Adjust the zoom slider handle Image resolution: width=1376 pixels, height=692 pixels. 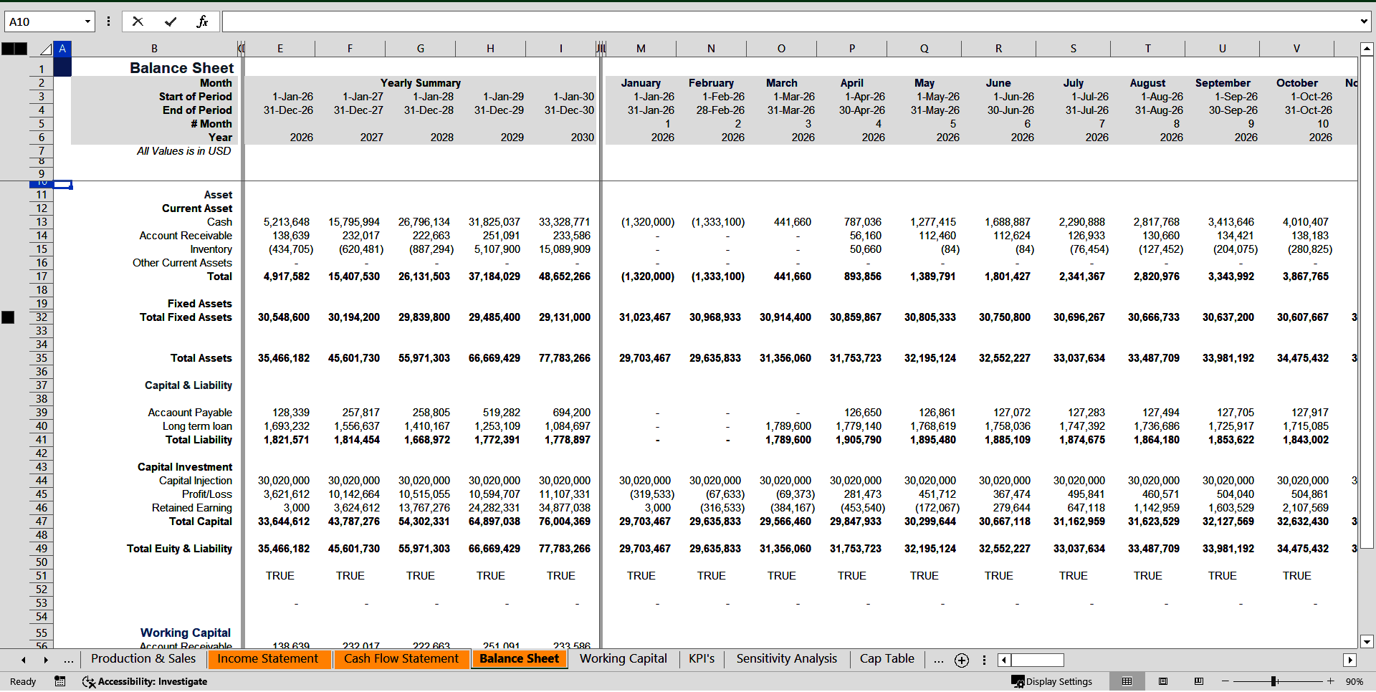(1274, 681)
